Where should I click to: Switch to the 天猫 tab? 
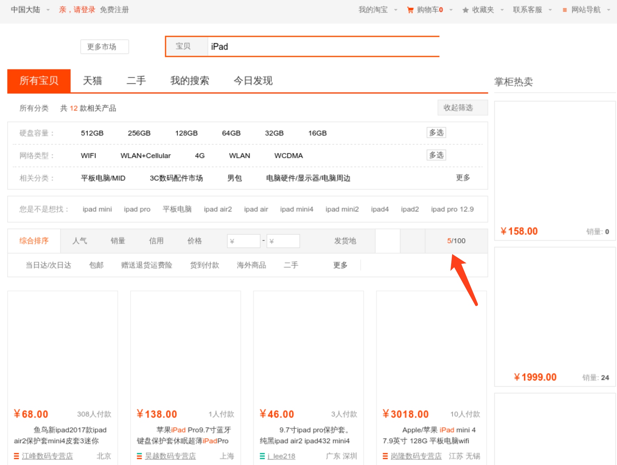coord(93,81)
